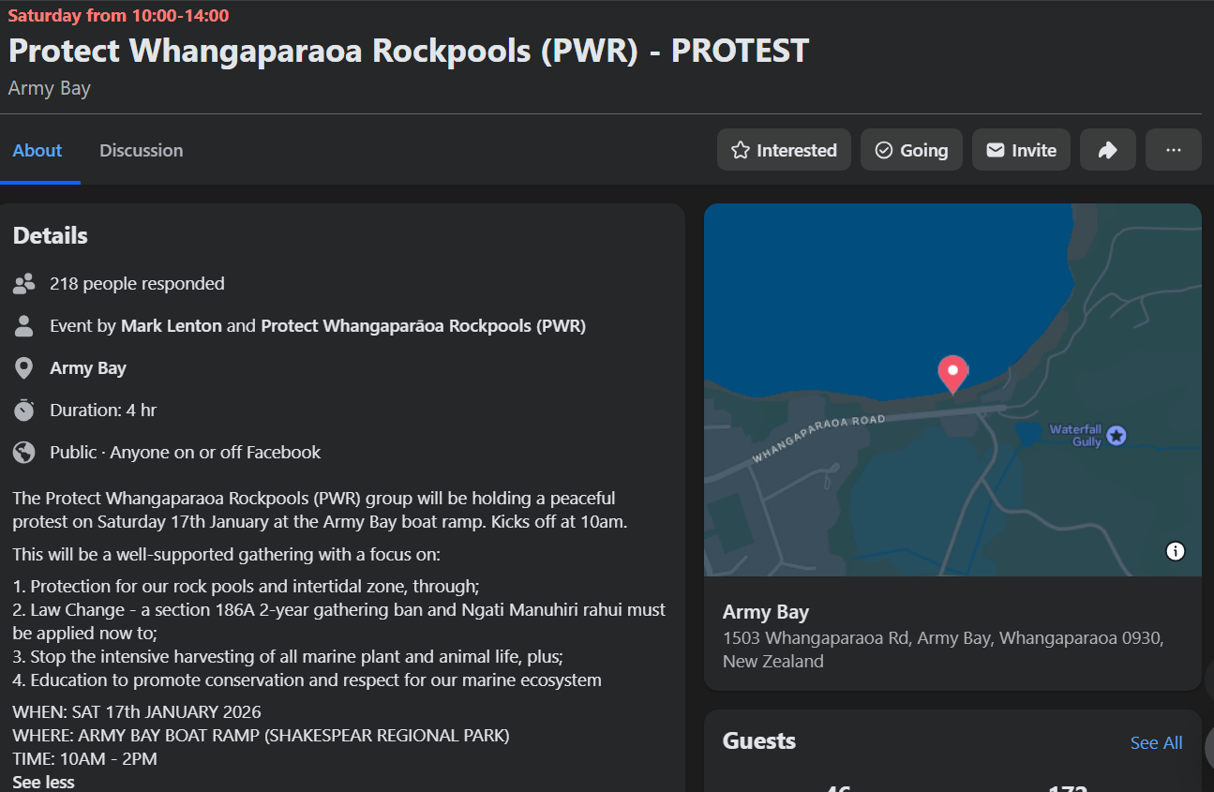
Task: Click 'Public · Anyone on or off Facebook' text
Action: [186, 452]
